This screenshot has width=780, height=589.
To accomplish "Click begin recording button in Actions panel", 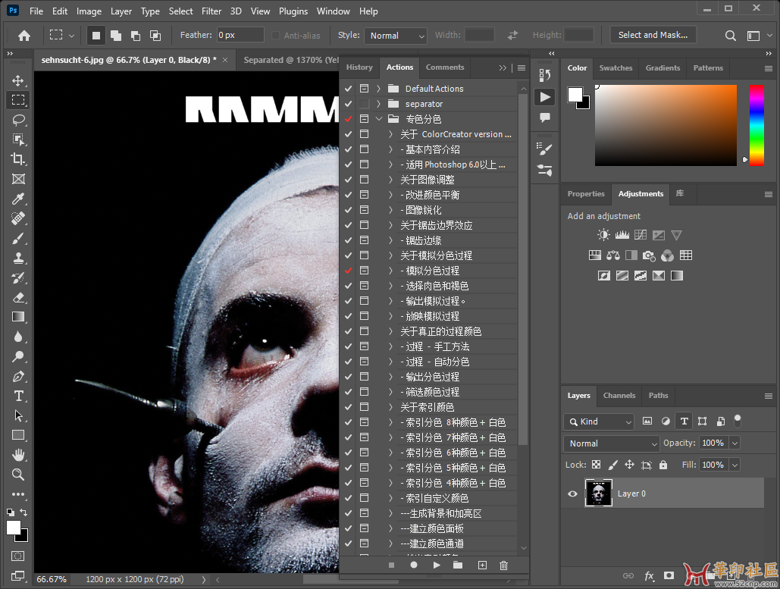I will point(413,566).
